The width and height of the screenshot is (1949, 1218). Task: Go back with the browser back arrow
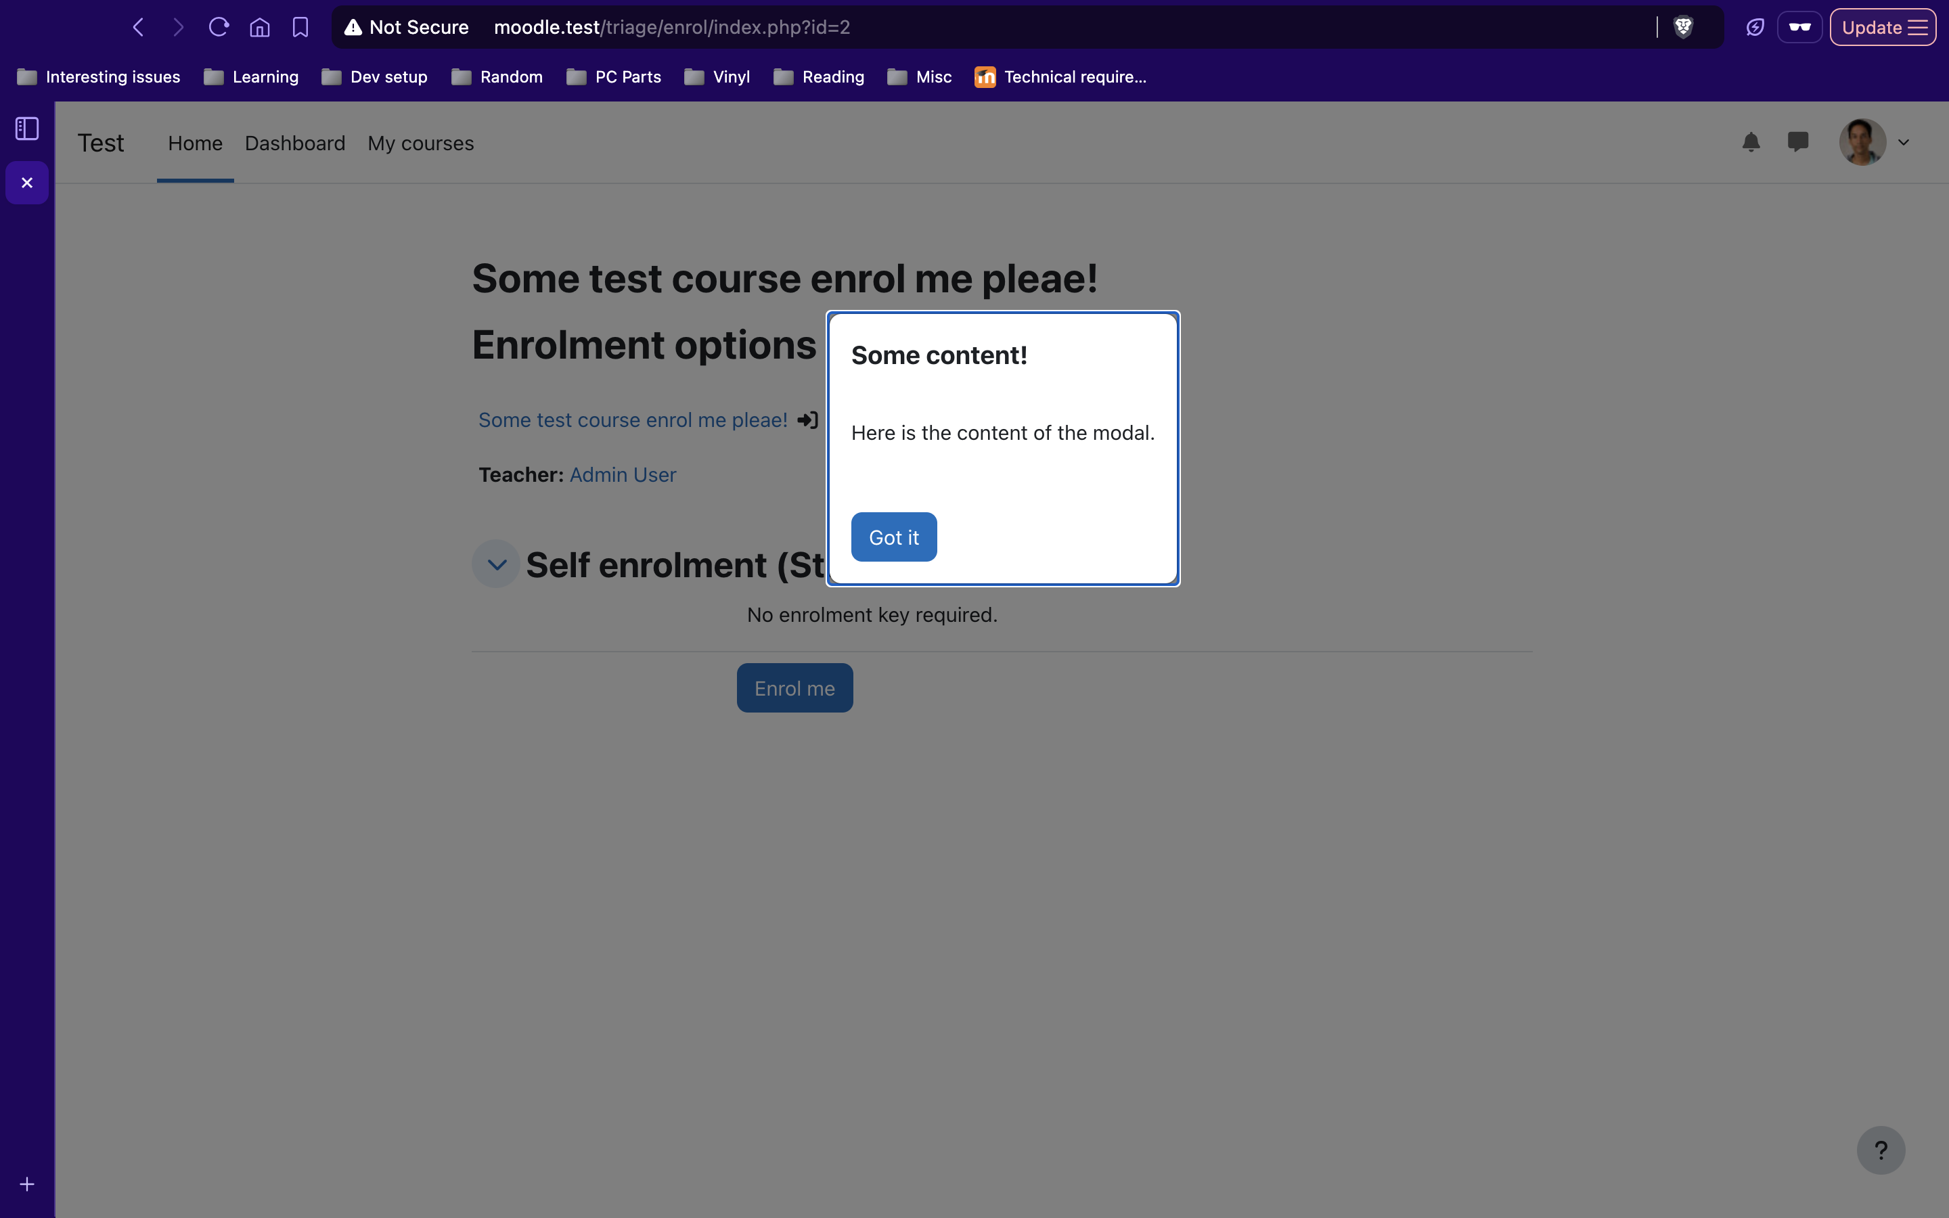(138, 27)
